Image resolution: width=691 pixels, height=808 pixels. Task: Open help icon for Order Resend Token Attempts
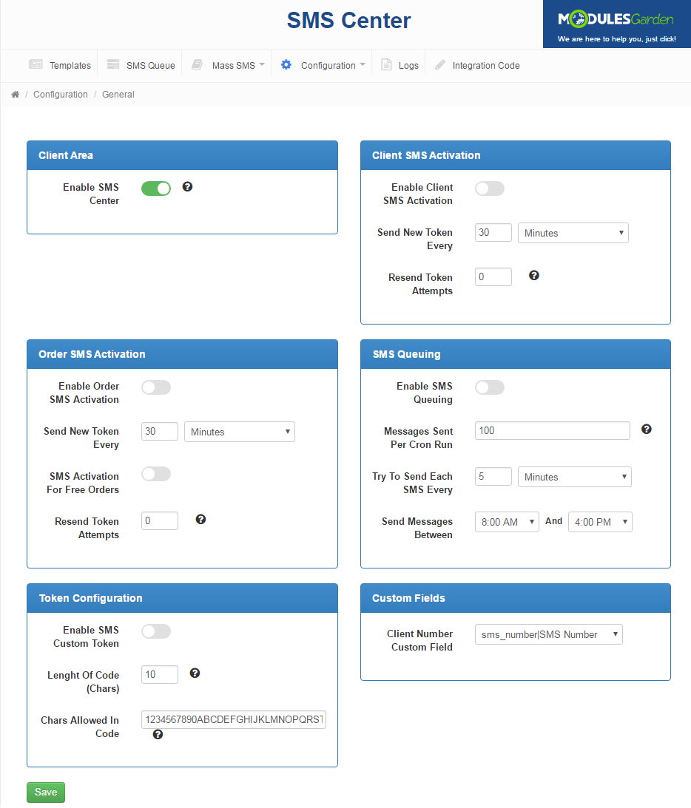tap(201, 520)
